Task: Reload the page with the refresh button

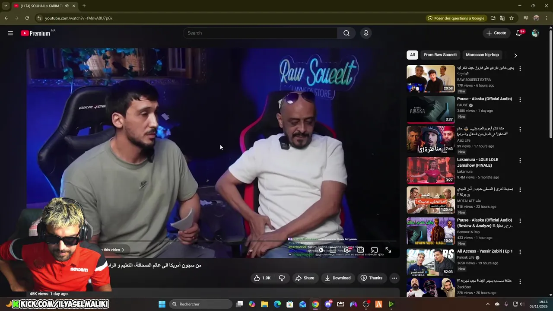Action: click(27, 18)
